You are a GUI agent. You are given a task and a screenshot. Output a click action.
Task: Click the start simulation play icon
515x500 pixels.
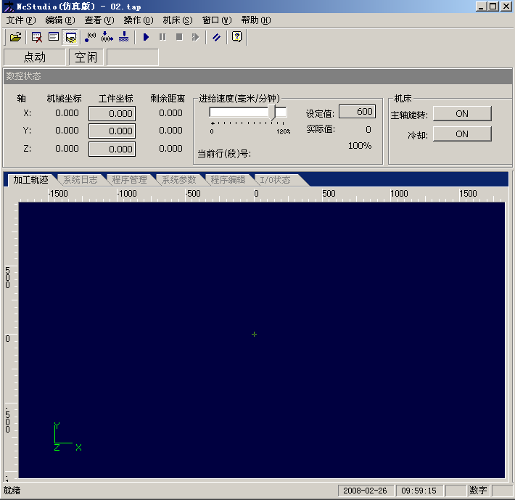(146, 37)
